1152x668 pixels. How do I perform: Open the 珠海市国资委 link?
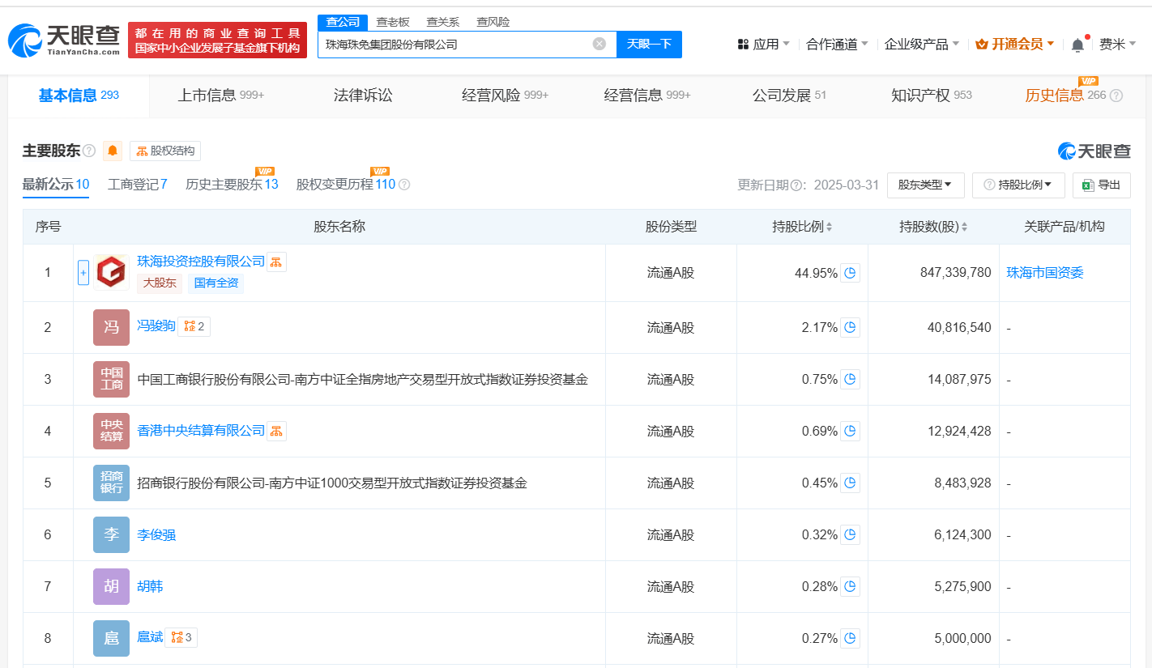1044,273
